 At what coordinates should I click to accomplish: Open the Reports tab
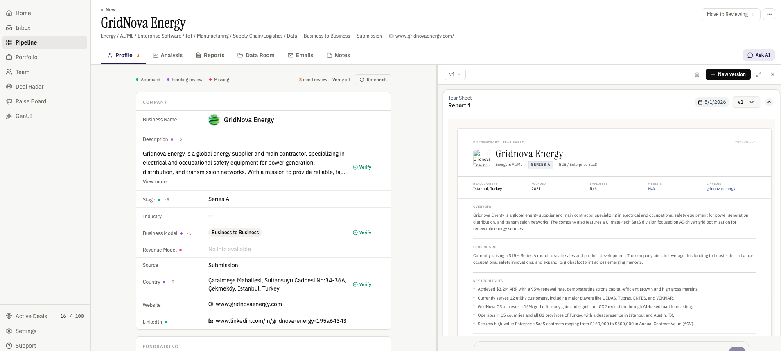[x=210, y=55]
